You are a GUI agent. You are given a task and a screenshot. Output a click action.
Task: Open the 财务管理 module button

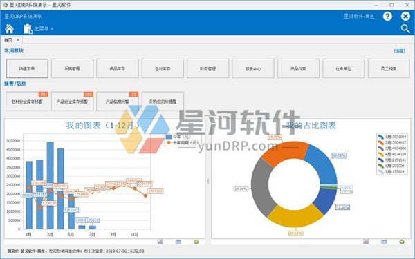coord(207,68)
